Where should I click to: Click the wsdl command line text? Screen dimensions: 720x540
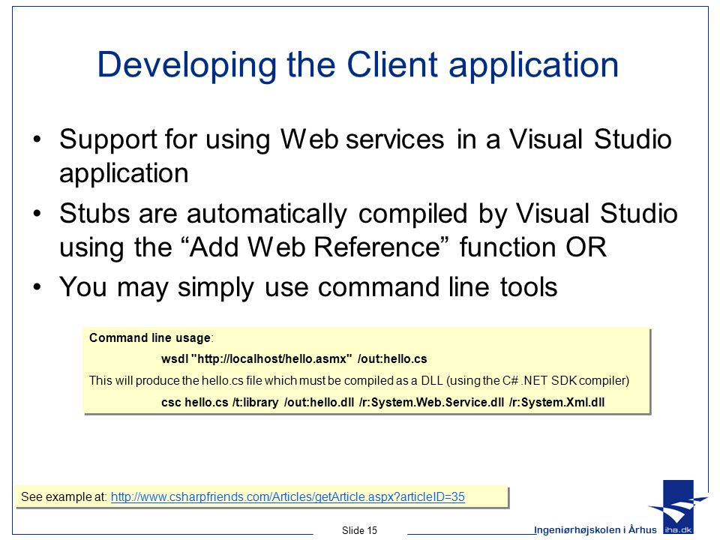pyautogui.click(x=294, y=358)
